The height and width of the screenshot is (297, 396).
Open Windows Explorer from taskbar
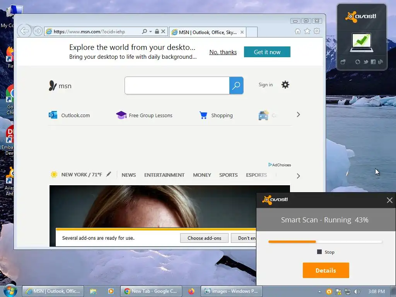pos(93,291)
